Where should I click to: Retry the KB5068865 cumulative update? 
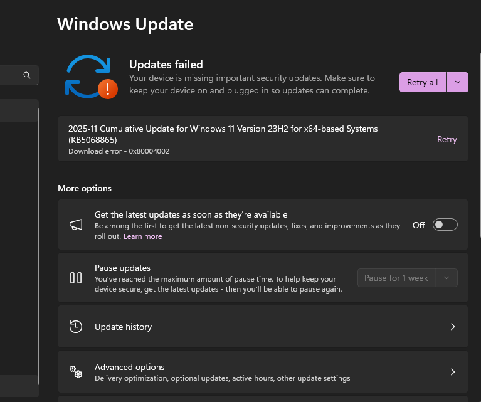[447, 139]
